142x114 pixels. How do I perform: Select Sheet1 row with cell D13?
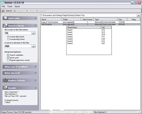pyautogui.click(x=89, y=30)
